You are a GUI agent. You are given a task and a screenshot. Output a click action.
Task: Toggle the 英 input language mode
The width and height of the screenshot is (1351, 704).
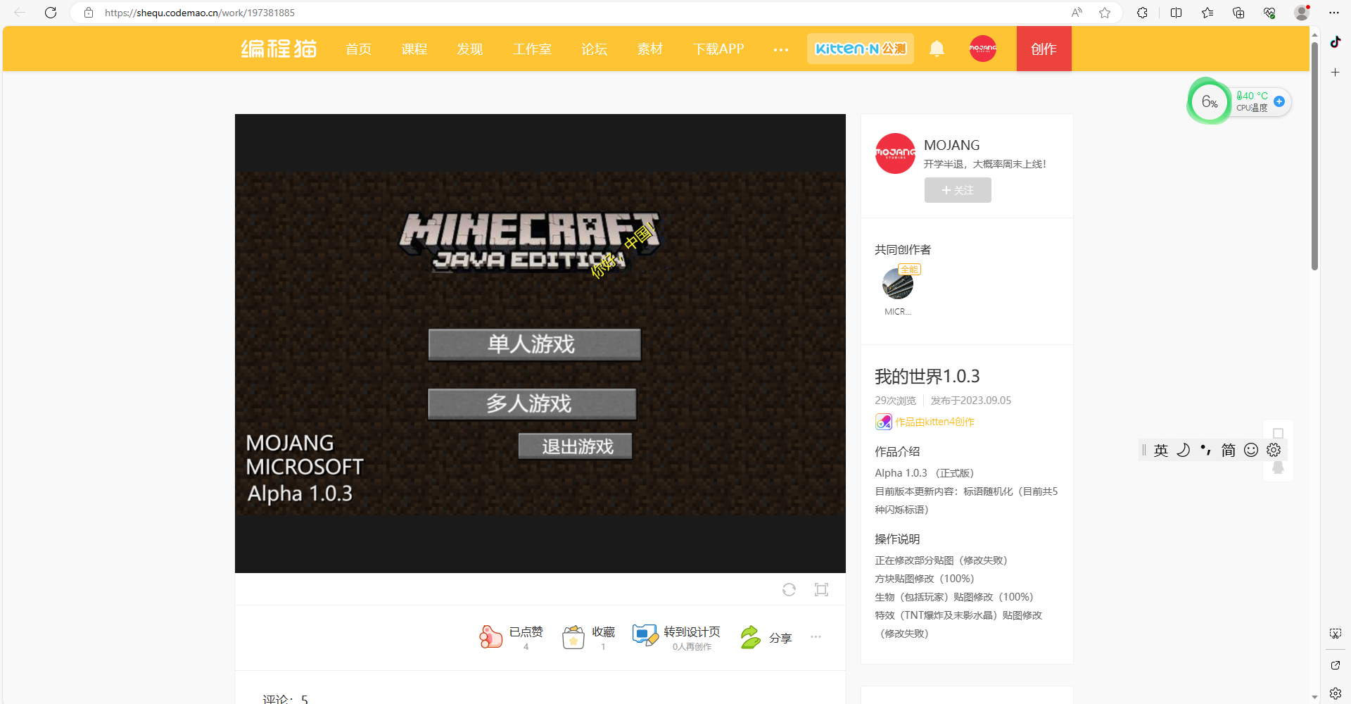(x=1161, y=450)
